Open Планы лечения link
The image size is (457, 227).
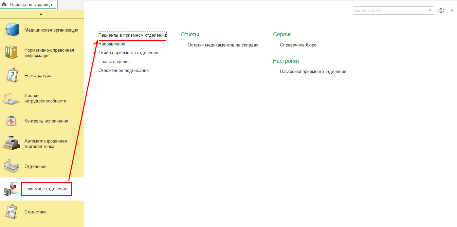pos(114,61)
